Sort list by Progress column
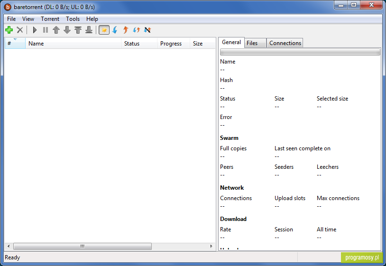Screen dimensions: 386x266 [x=174, y=44]
